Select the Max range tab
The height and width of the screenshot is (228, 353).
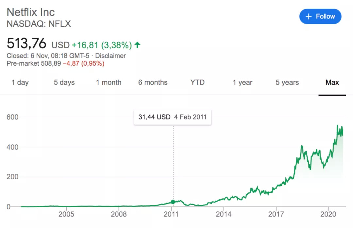pyautogui.click(x=332, y=83)
